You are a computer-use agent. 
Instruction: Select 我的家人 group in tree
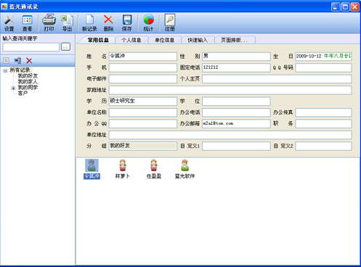pos(28,82)
